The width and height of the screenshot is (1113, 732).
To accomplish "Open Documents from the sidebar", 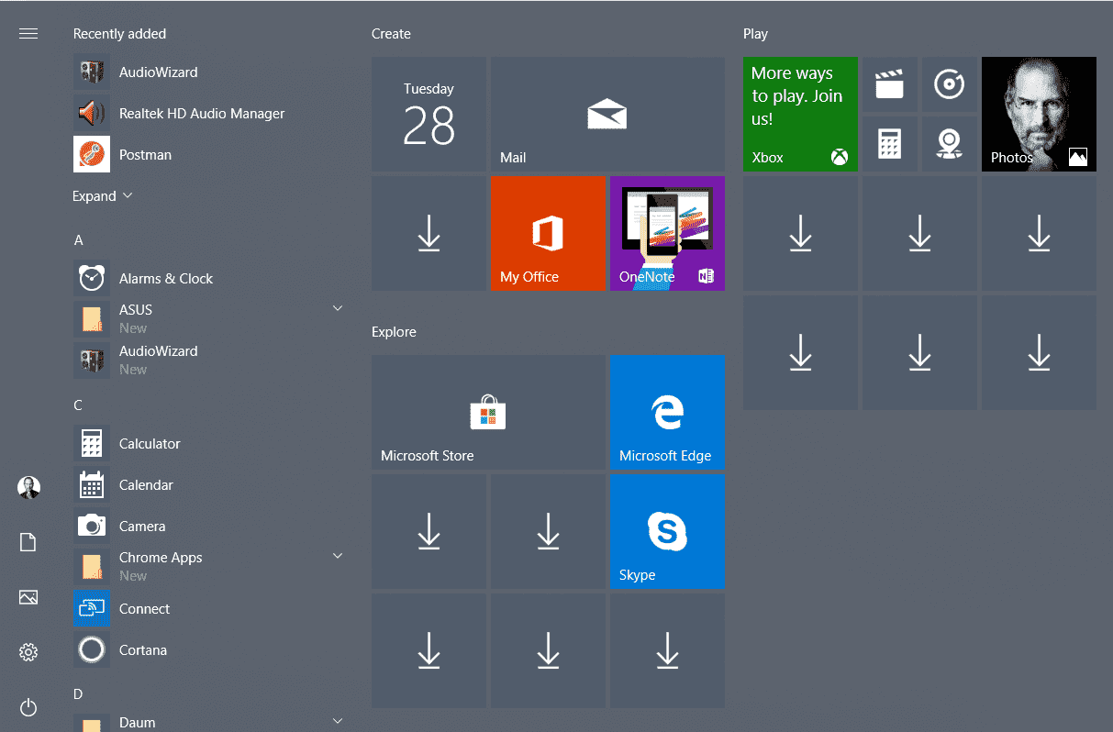I will tap(28, 542).
